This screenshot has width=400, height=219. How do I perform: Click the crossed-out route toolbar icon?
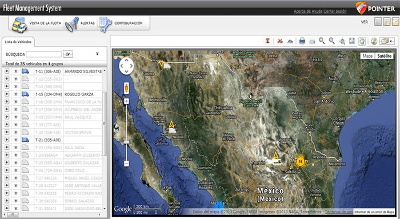(x=280, y=41)
